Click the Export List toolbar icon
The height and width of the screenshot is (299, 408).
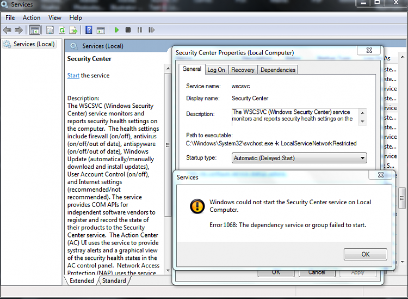tap(73, 30)
